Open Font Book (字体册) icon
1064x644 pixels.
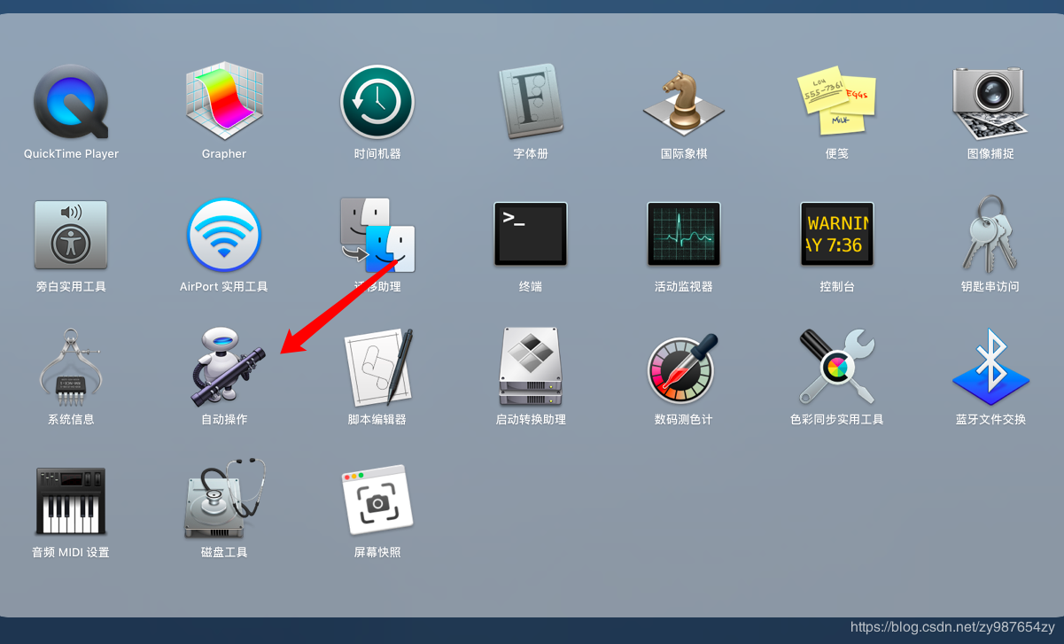[x=531, y=101]
